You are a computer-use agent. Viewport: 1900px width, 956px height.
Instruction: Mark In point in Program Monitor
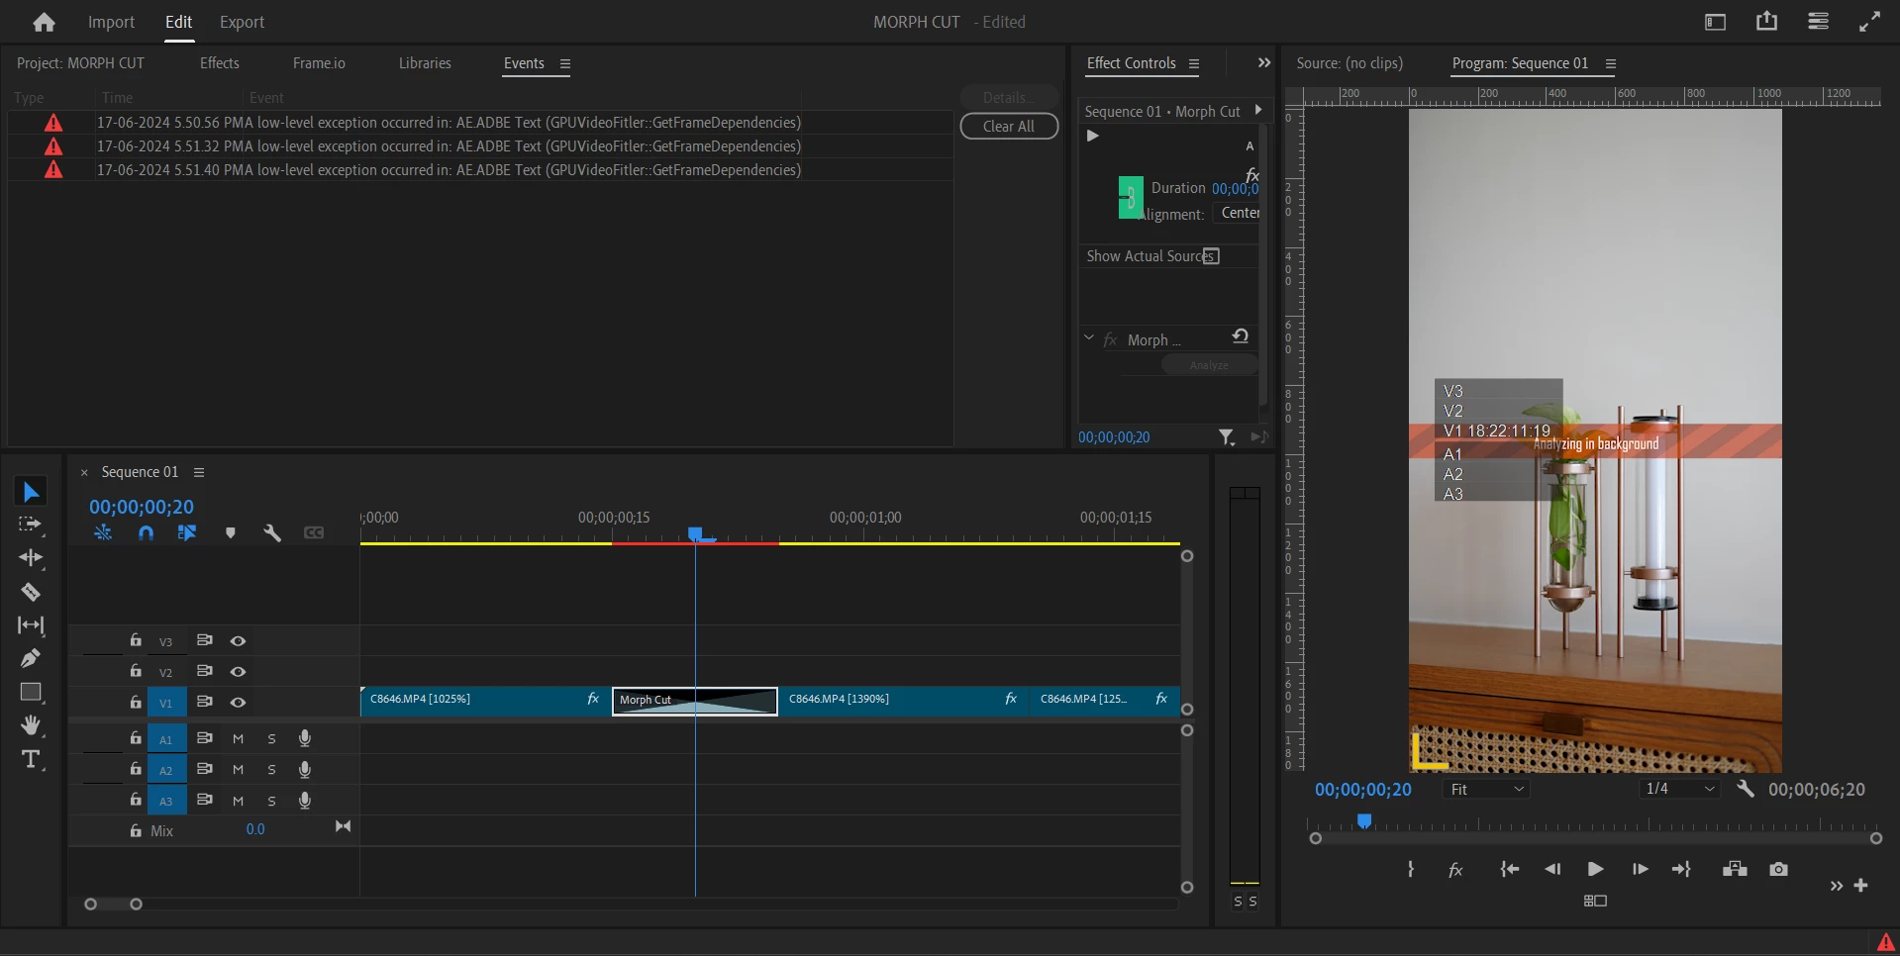pyautogui.click(x=1411, y=869)
